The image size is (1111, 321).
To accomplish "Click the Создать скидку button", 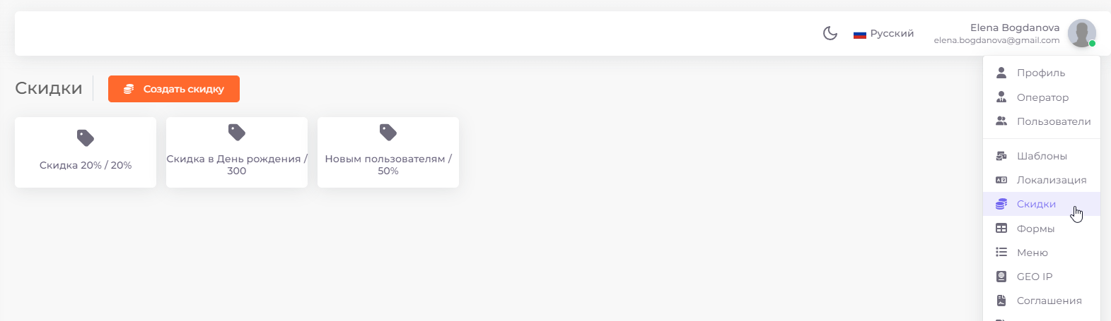I will tap(174, 89).
